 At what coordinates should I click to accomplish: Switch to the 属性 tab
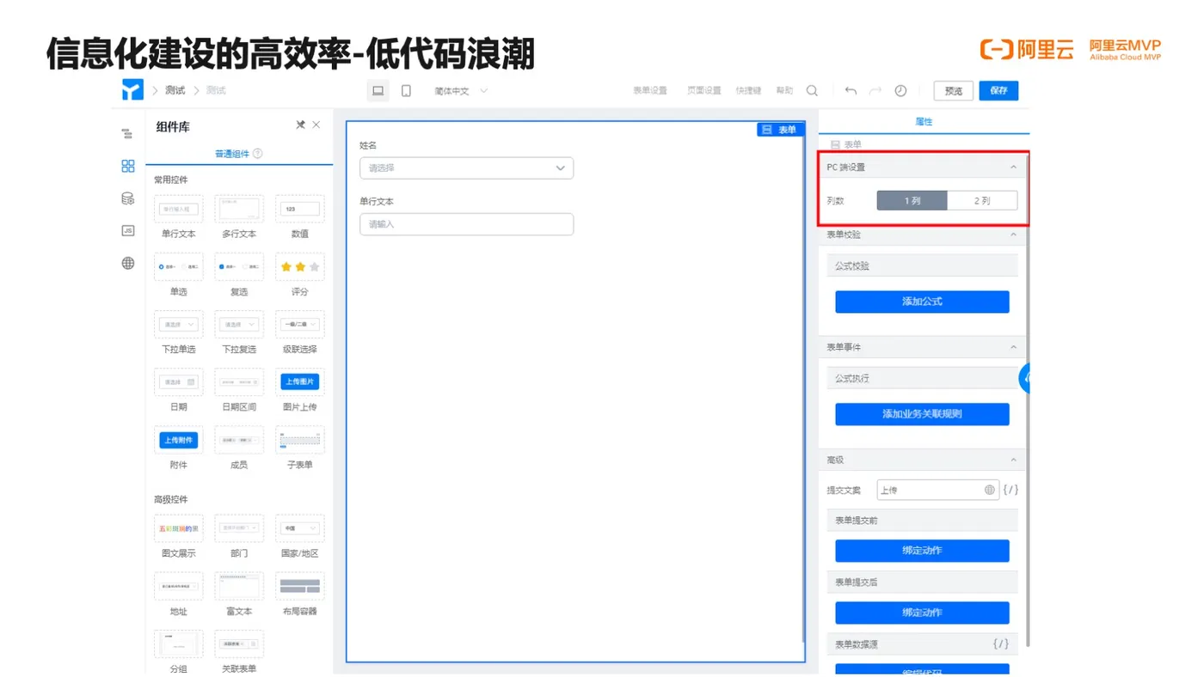(924, 122)
